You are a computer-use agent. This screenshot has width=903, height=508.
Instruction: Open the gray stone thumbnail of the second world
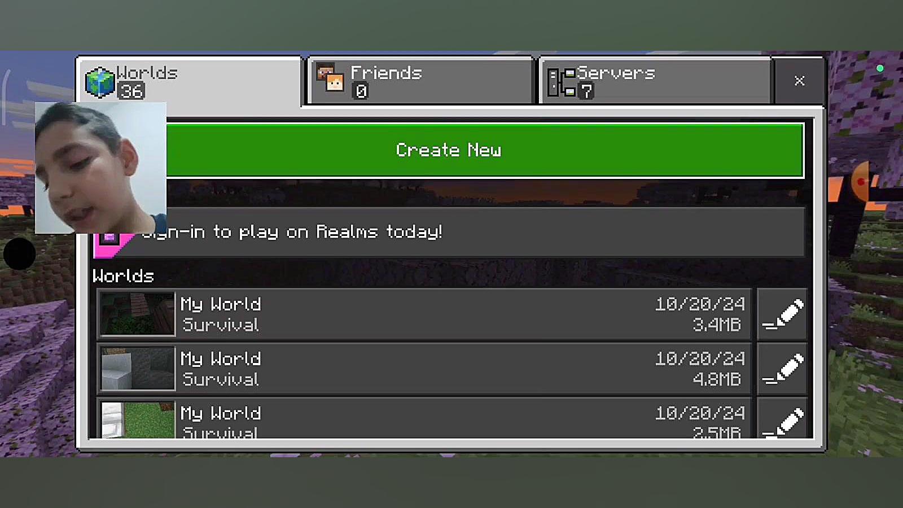(x=137, y=369)
